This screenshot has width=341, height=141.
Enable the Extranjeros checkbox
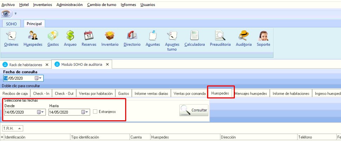click(x=95, y=112)
